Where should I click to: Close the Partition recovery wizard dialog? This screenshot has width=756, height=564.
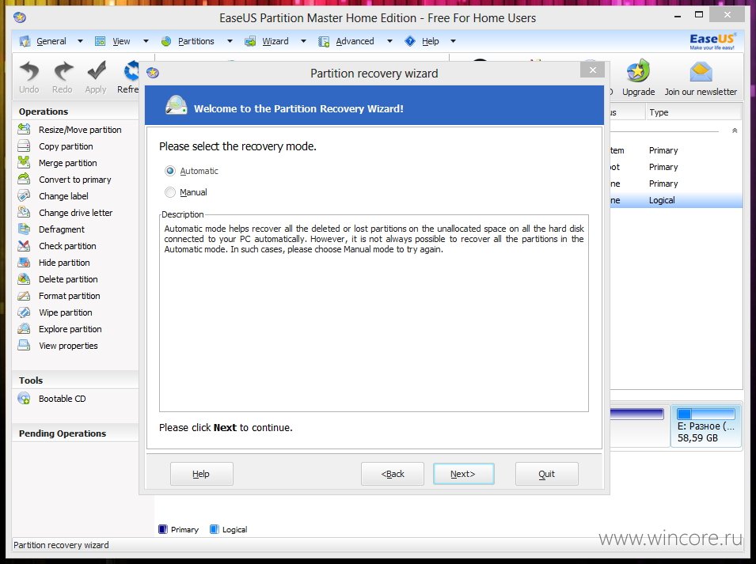593,70
